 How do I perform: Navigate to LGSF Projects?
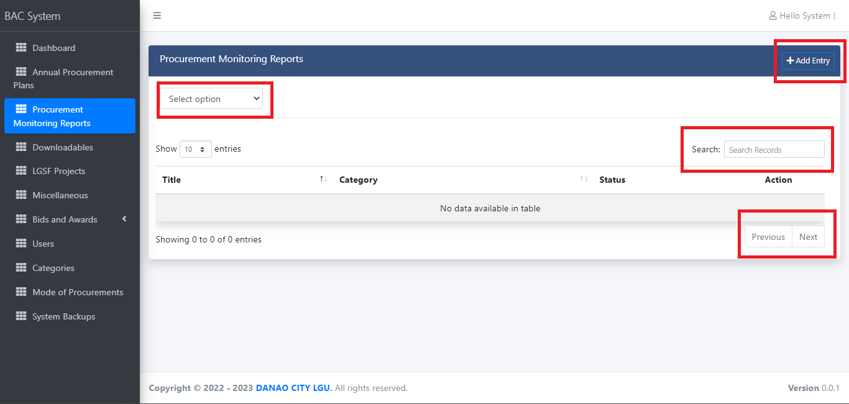[x=70, y=171]
